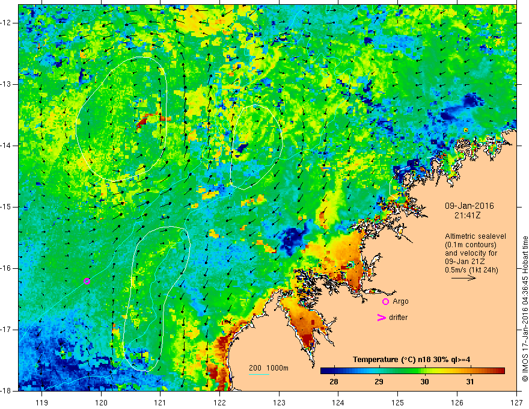Click the vertical IMOS copyright timestamp text
This screenshot has width=529, height=409.
(525, 309)
